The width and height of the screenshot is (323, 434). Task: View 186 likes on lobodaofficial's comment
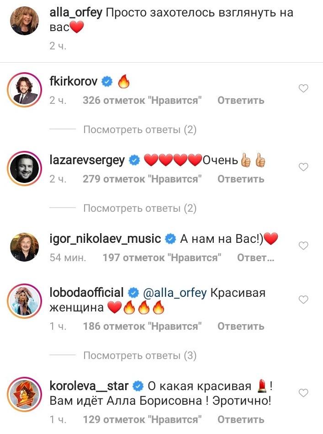[x=142, y=327]
